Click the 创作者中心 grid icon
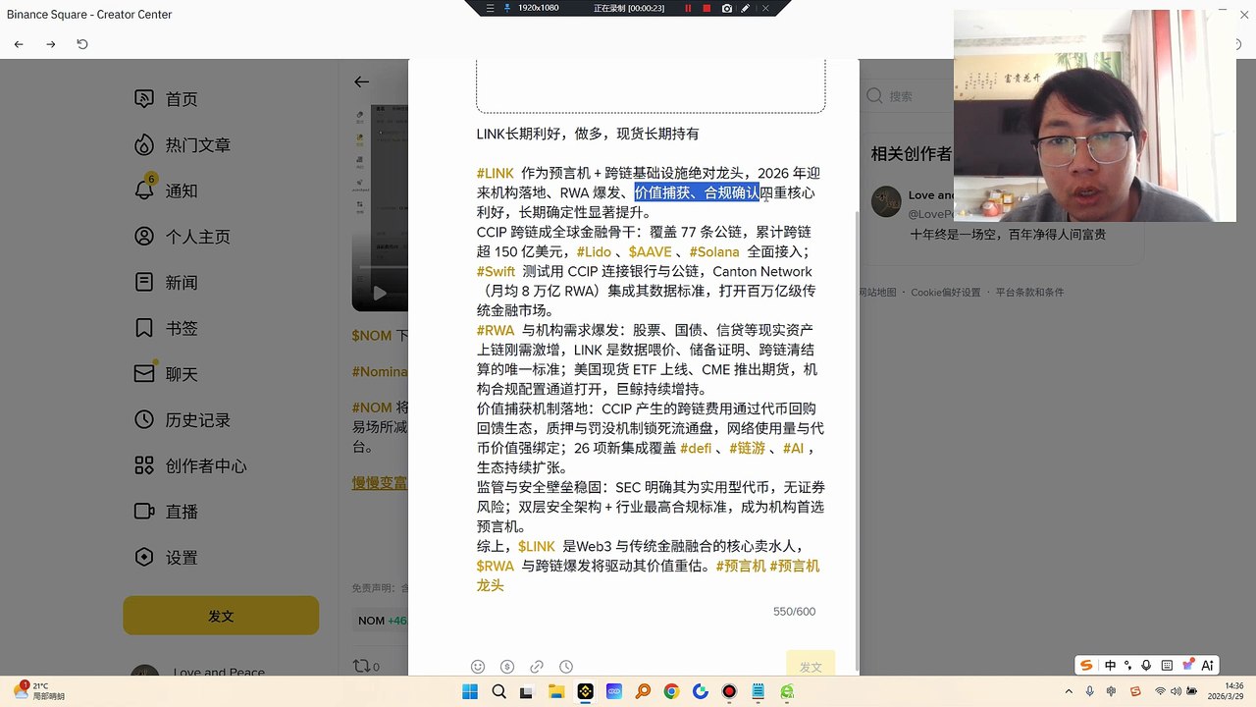 tap(144, 465)
